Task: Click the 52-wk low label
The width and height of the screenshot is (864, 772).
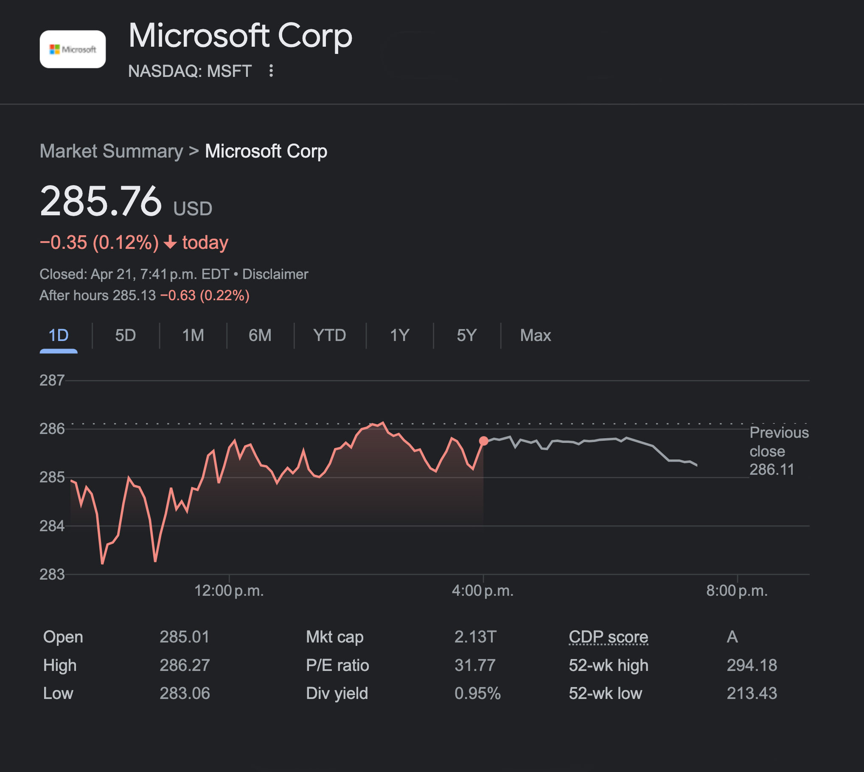Action: pos(606,693)
